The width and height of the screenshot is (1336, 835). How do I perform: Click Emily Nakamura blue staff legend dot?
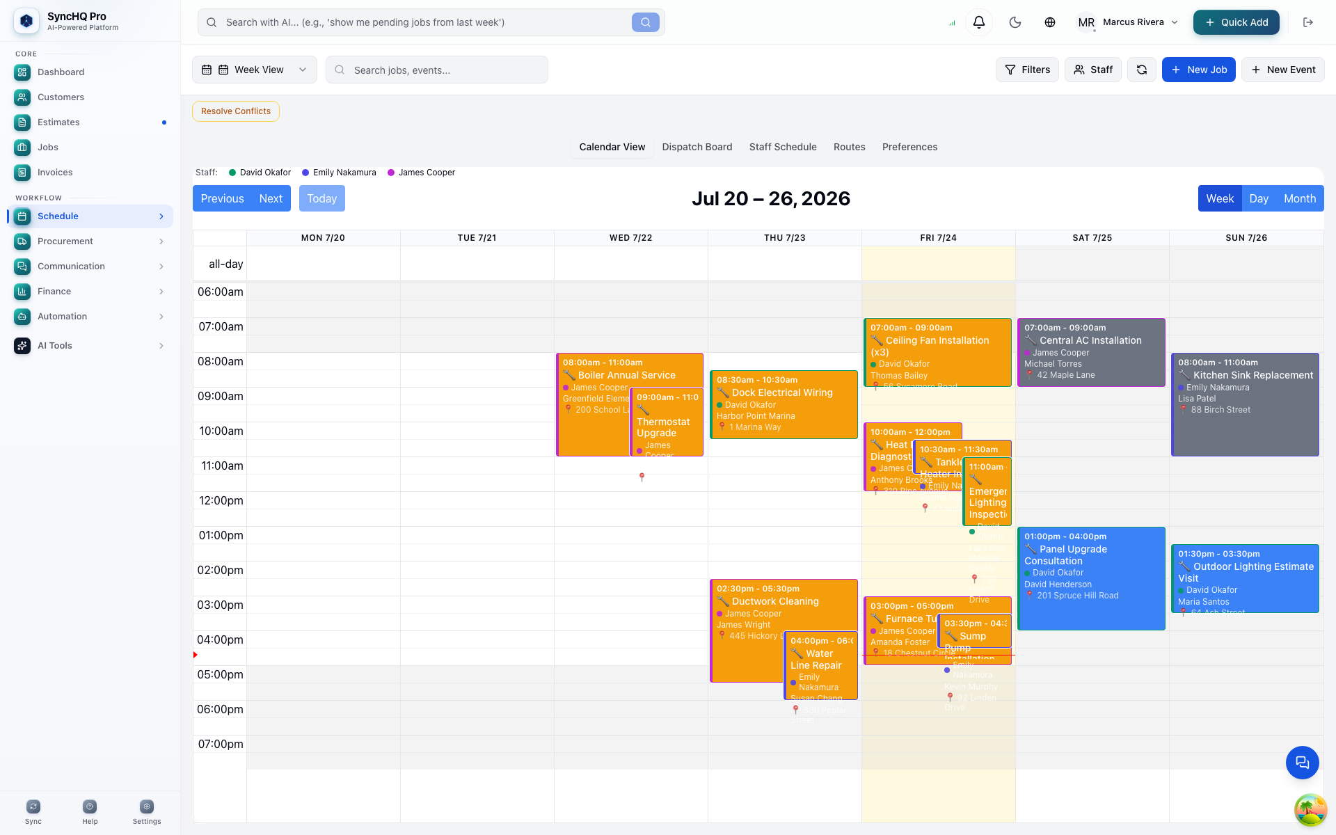pyautogui.click(x=305, y=173)
